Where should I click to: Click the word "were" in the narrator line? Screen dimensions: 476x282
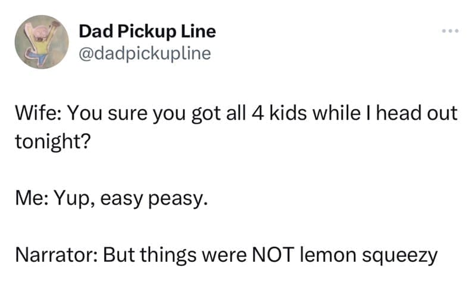coord(227,256)
